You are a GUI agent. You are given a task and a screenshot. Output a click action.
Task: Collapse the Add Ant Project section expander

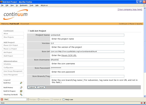pyautogui.click(x=29, y=31)
